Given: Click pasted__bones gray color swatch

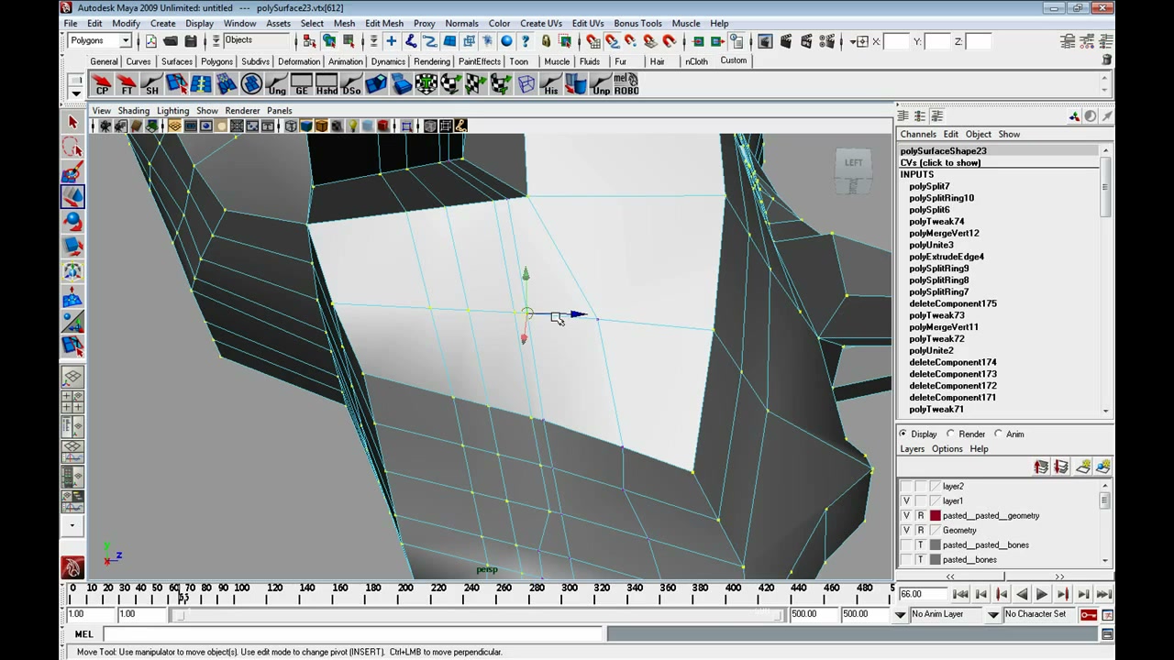Looking at the screenshot, I should pos(936,560).
